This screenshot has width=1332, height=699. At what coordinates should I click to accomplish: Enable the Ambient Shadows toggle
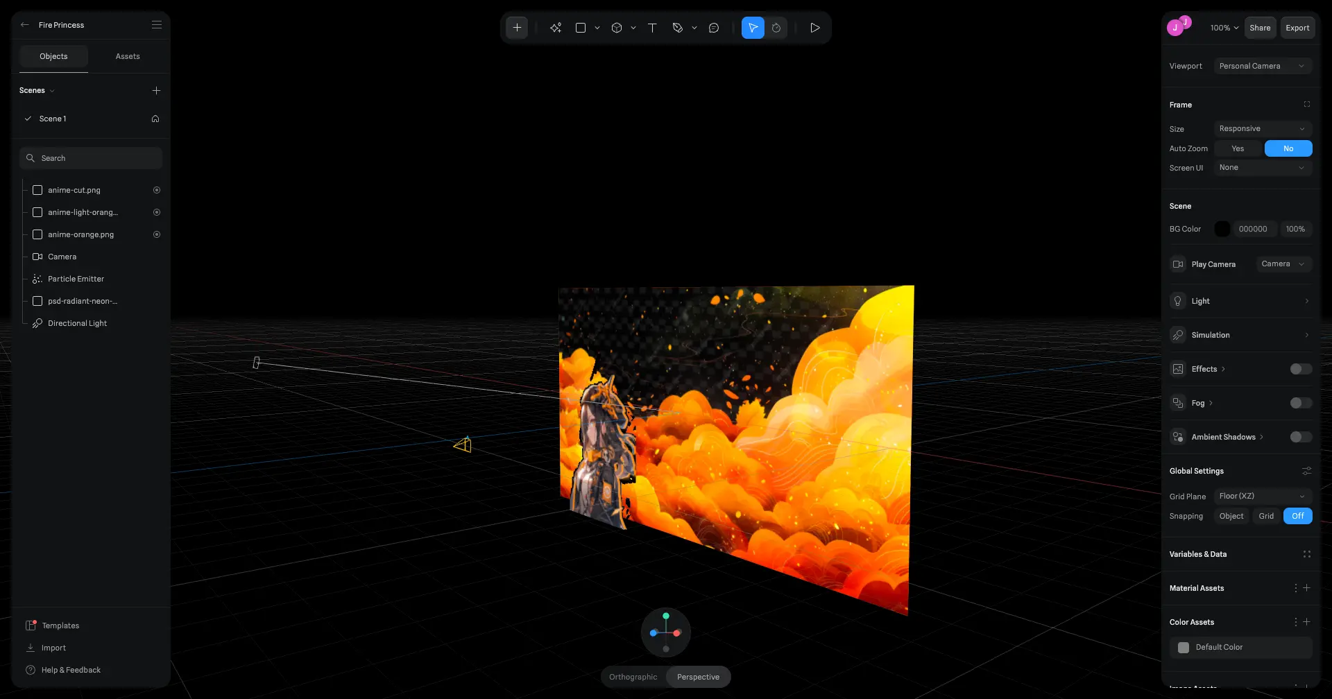[x=1299, y=436]
